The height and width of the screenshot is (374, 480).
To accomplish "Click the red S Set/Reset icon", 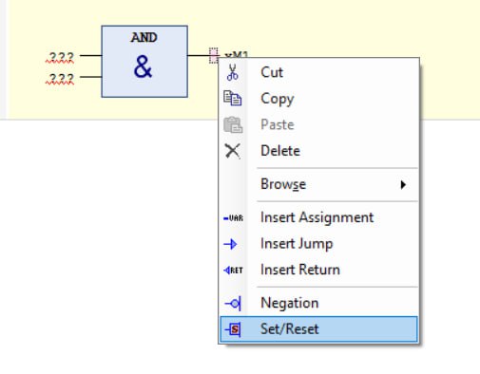I will (233, 329).
